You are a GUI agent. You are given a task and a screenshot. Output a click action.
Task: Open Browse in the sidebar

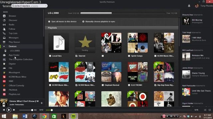[12, 16]
